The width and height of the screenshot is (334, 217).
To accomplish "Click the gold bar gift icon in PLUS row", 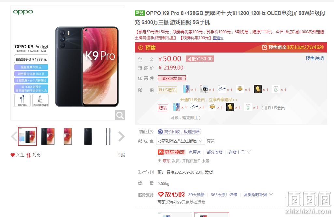I will (x=258, y=89).
